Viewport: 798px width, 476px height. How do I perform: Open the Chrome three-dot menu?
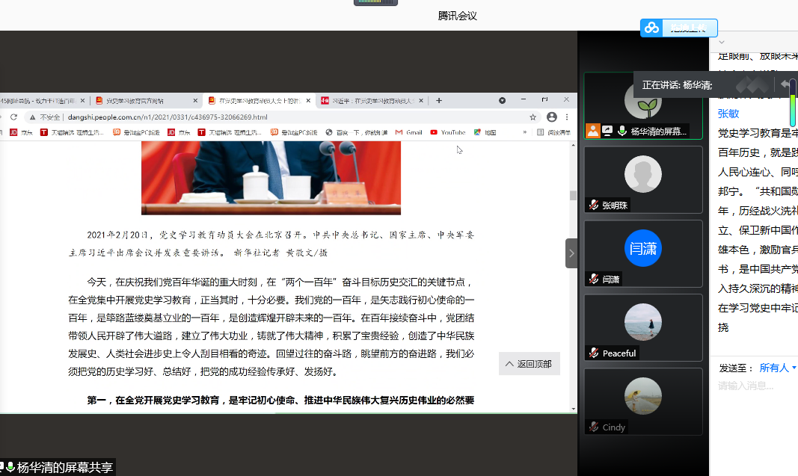(568, 117)
